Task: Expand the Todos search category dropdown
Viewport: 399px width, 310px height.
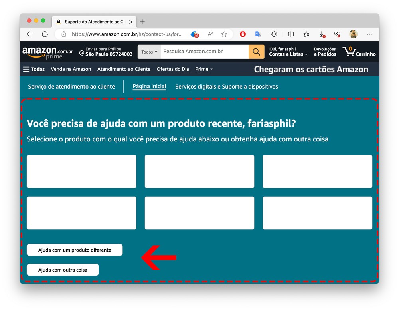Action: click(149, 52)
